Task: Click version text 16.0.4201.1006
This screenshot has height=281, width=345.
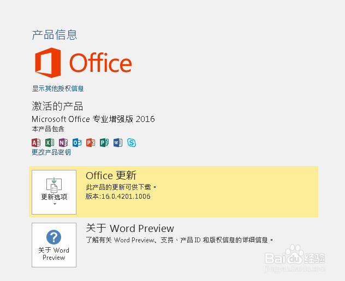Action: pyautogui.click(x=126, y=196)
